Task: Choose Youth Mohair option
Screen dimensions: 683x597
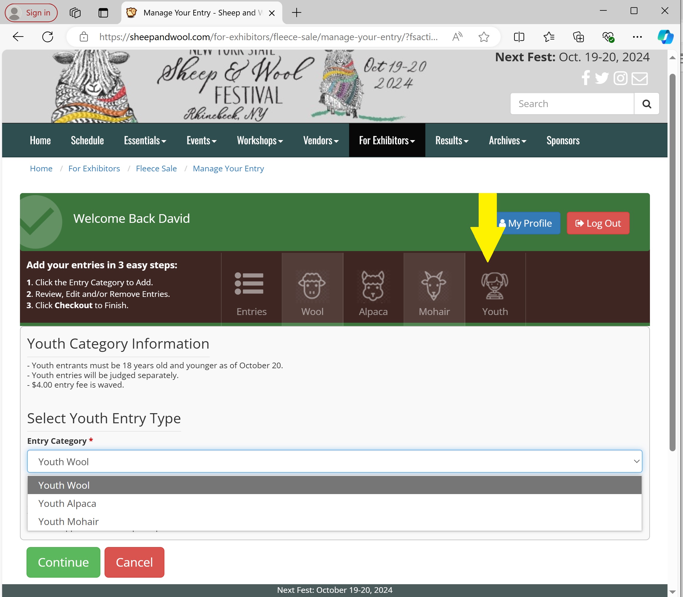Action: (334, 521)
